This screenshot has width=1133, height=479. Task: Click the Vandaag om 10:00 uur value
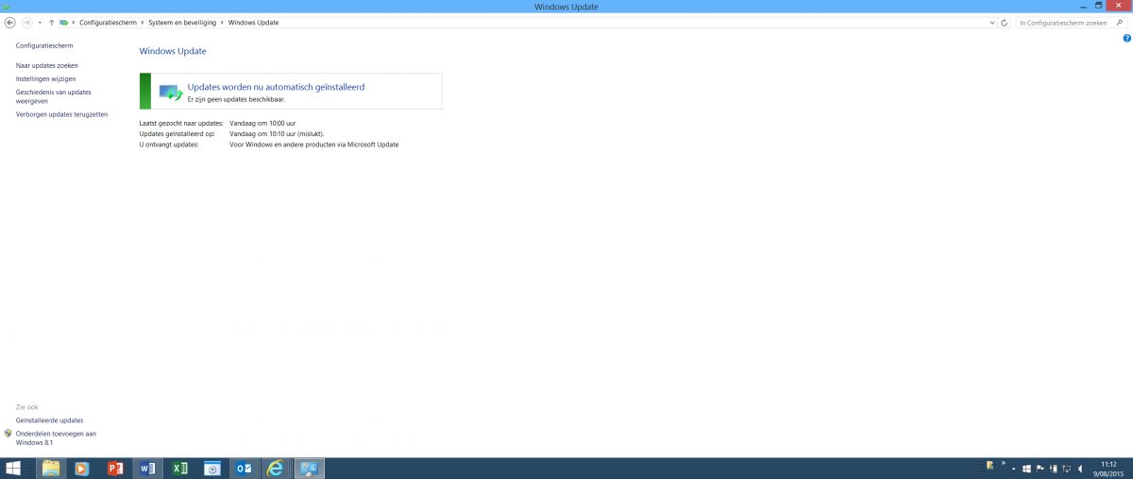click(x=262, y=124)
